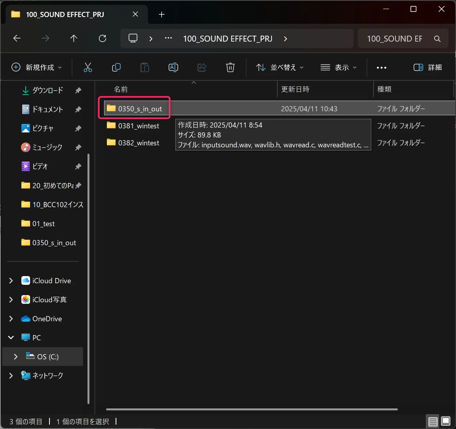Close the 100_SOUND EFFECT_PRJ tab
Image resolution: width=456 pixels, height=429 pixels.
point(135,14)
